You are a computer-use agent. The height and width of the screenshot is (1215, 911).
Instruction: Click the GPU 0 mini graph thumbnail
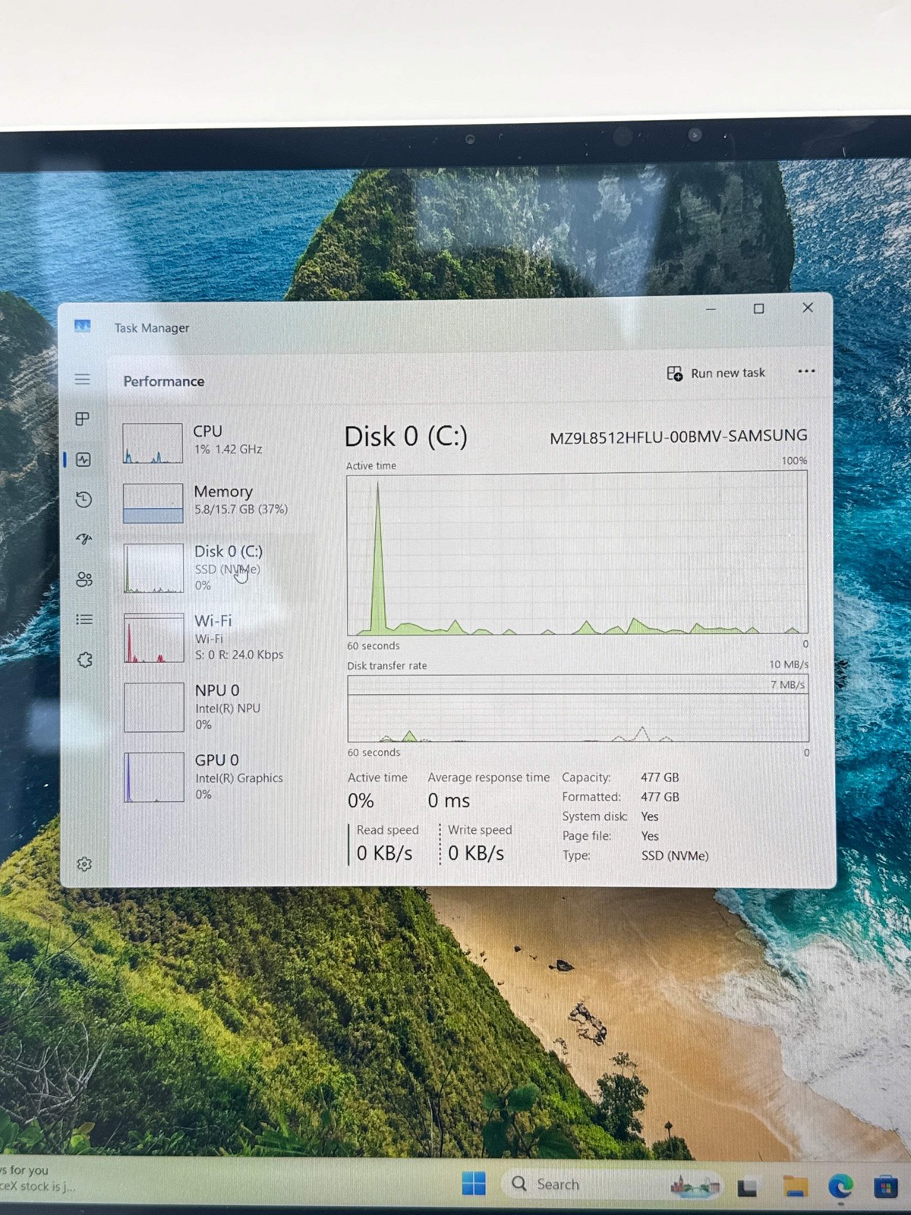[154, 777]
